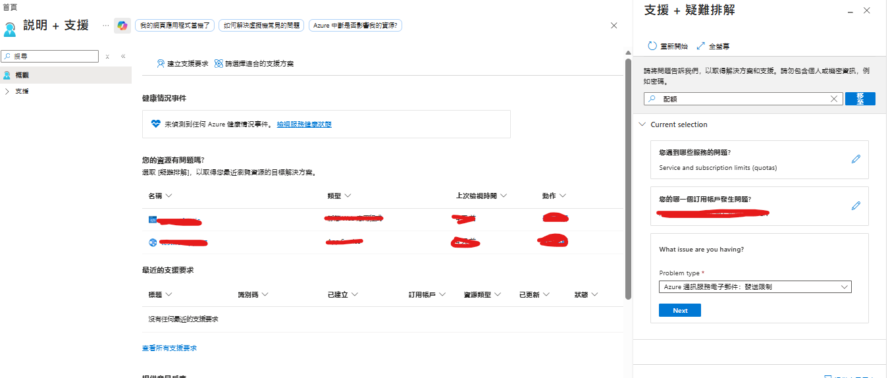Click the Service and subscription limits (quotas) text
The image size is (888, 378).
point(718,168)
